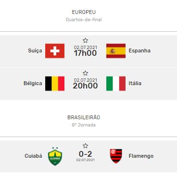Open the Cuiabá team page
The height and width of the screenshot is (176, 177).
click(33, 156)
